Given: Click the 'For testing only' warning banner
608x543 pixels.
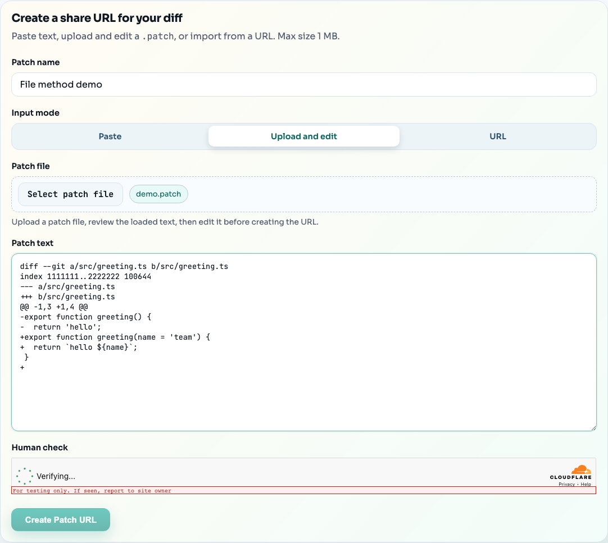Looking at the screenshot, I should (303, 491).
